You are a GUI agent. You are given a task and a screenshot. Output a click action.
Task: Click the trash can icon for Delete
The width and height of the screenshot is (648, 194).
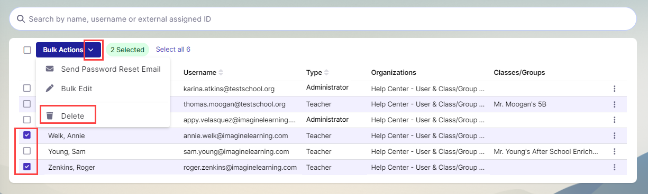point(50,115)
